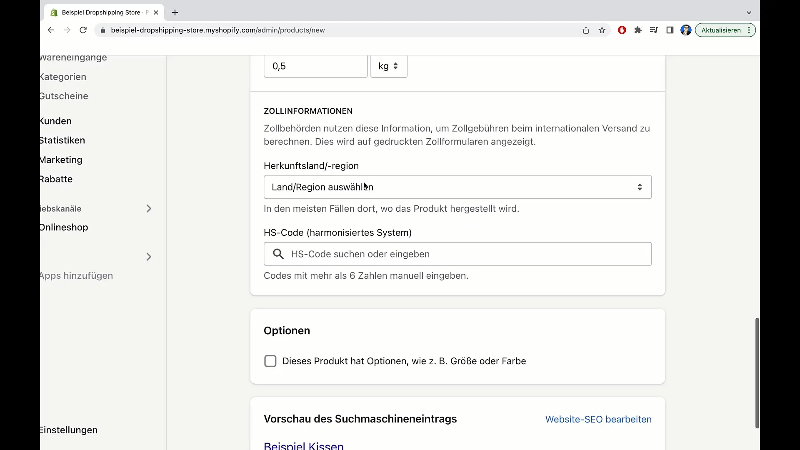Viewport: 800px width, 450px height.
Task: Open the red Opera-style extension icon
Action: click(622, 30)
